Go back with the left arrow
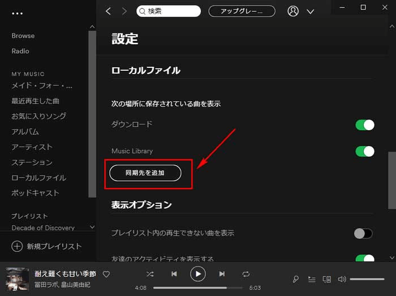The width and height of the screenshot is (396, 296). 109,11
